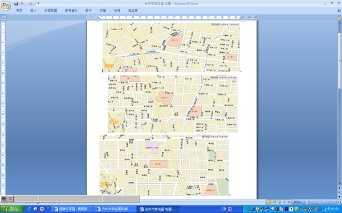Click the zoom out minus button
The height and width of the screenshot is (213, 342).
click(x=307, y=202)
